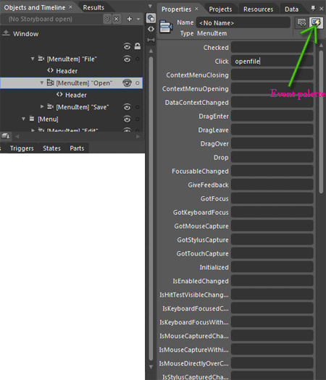This screenshot has width=326, height=380.
Task: Close the Objects and Timeline tab
Action: (x=70, y=7)
